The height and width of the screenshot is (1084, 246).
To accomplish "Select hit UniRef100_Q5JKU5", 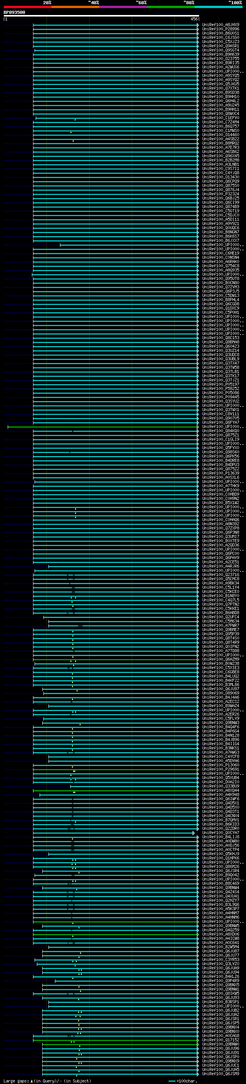I will pos(221,84).
